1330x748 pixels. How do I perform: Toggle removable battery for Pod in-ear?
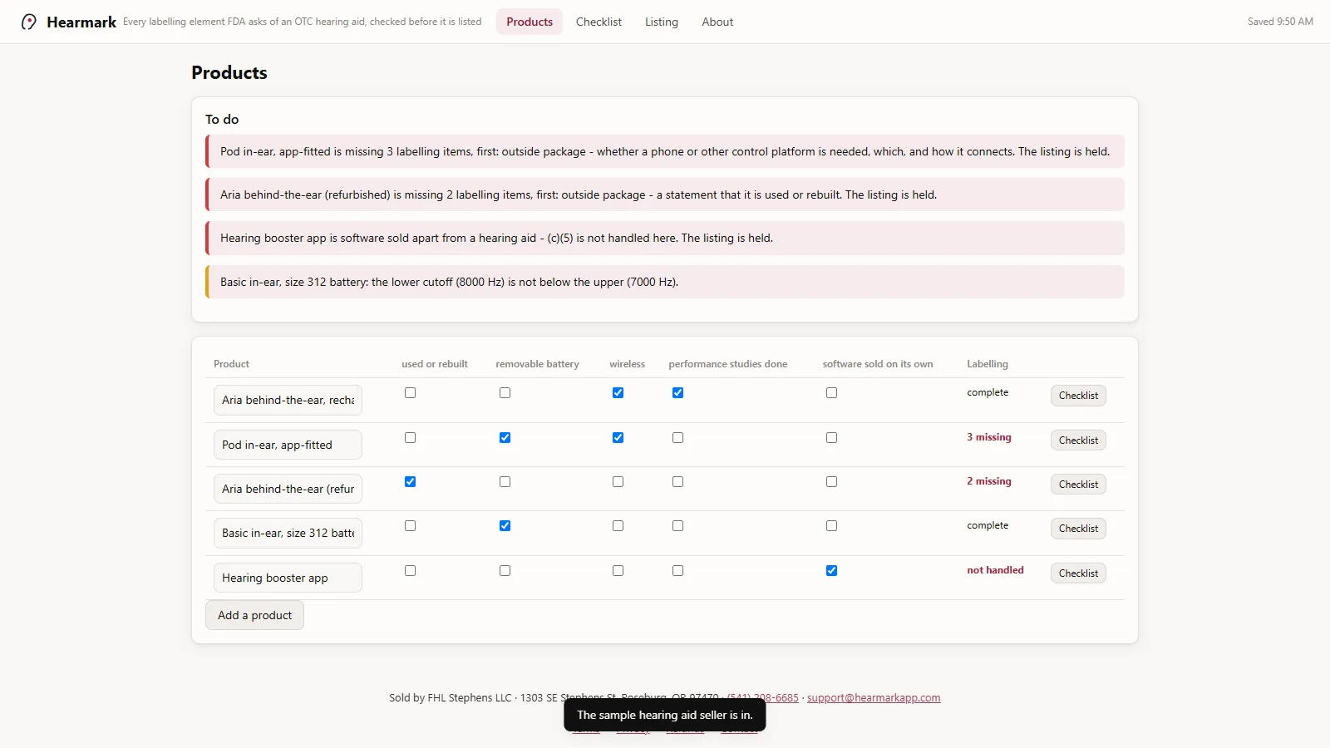[x=505, y=438]
